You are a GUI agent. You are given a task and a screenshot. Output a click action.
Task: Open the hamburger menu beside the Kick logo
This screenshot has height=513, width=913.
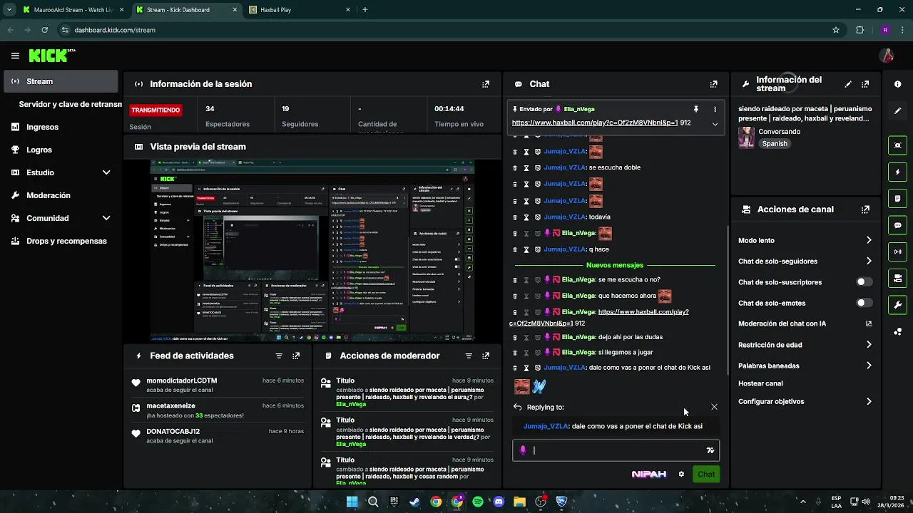15,56
